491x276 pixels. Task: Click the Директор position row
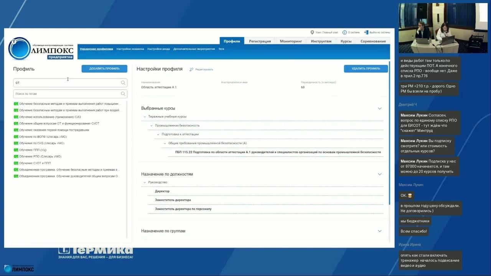162,191
